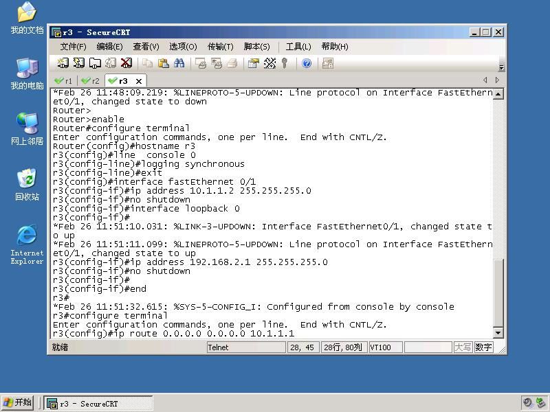
Task: Click the SecureCRT title bar icon
Action: [x=56, y=32]
